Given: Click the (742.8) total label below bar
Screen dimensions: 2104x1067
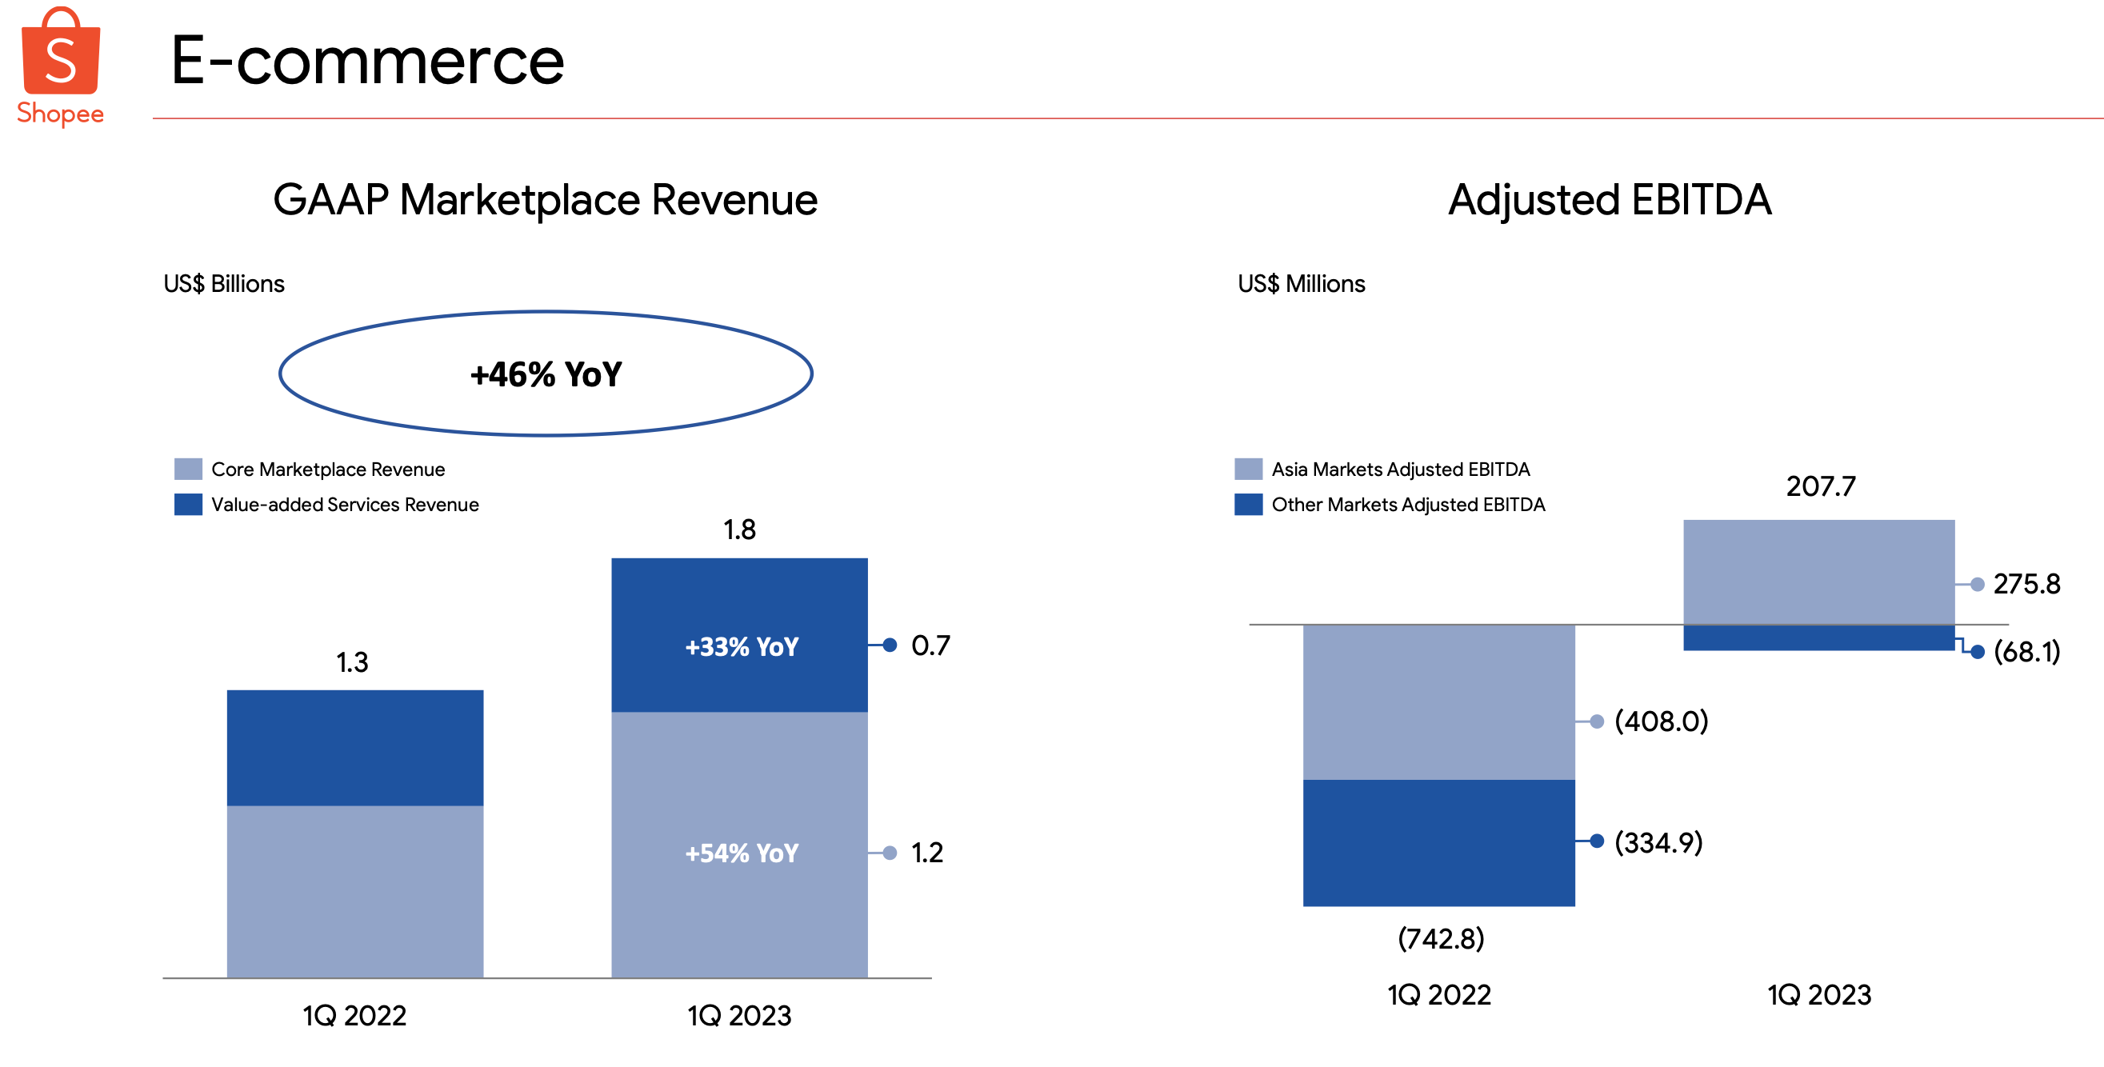Looking at the screenshot, I should [x=1440, y=938].
